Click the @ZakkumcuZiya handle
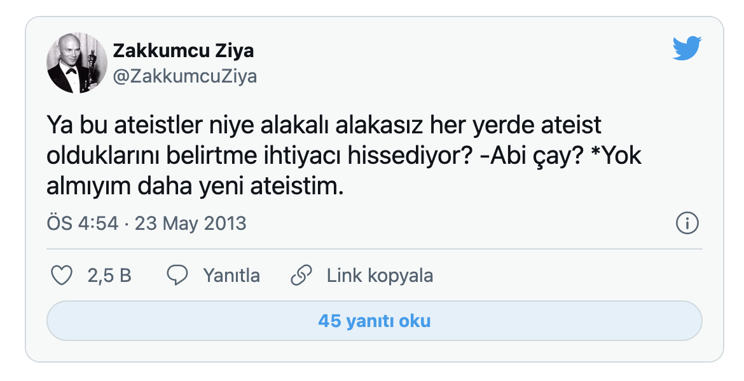This screenshot has width=744, height=381. coord(185,76)
